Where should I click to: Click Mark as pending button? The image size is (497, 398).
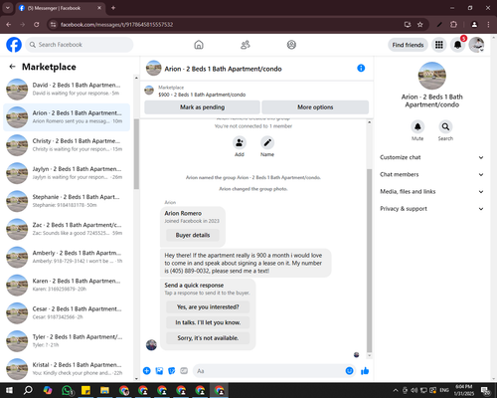202,107
